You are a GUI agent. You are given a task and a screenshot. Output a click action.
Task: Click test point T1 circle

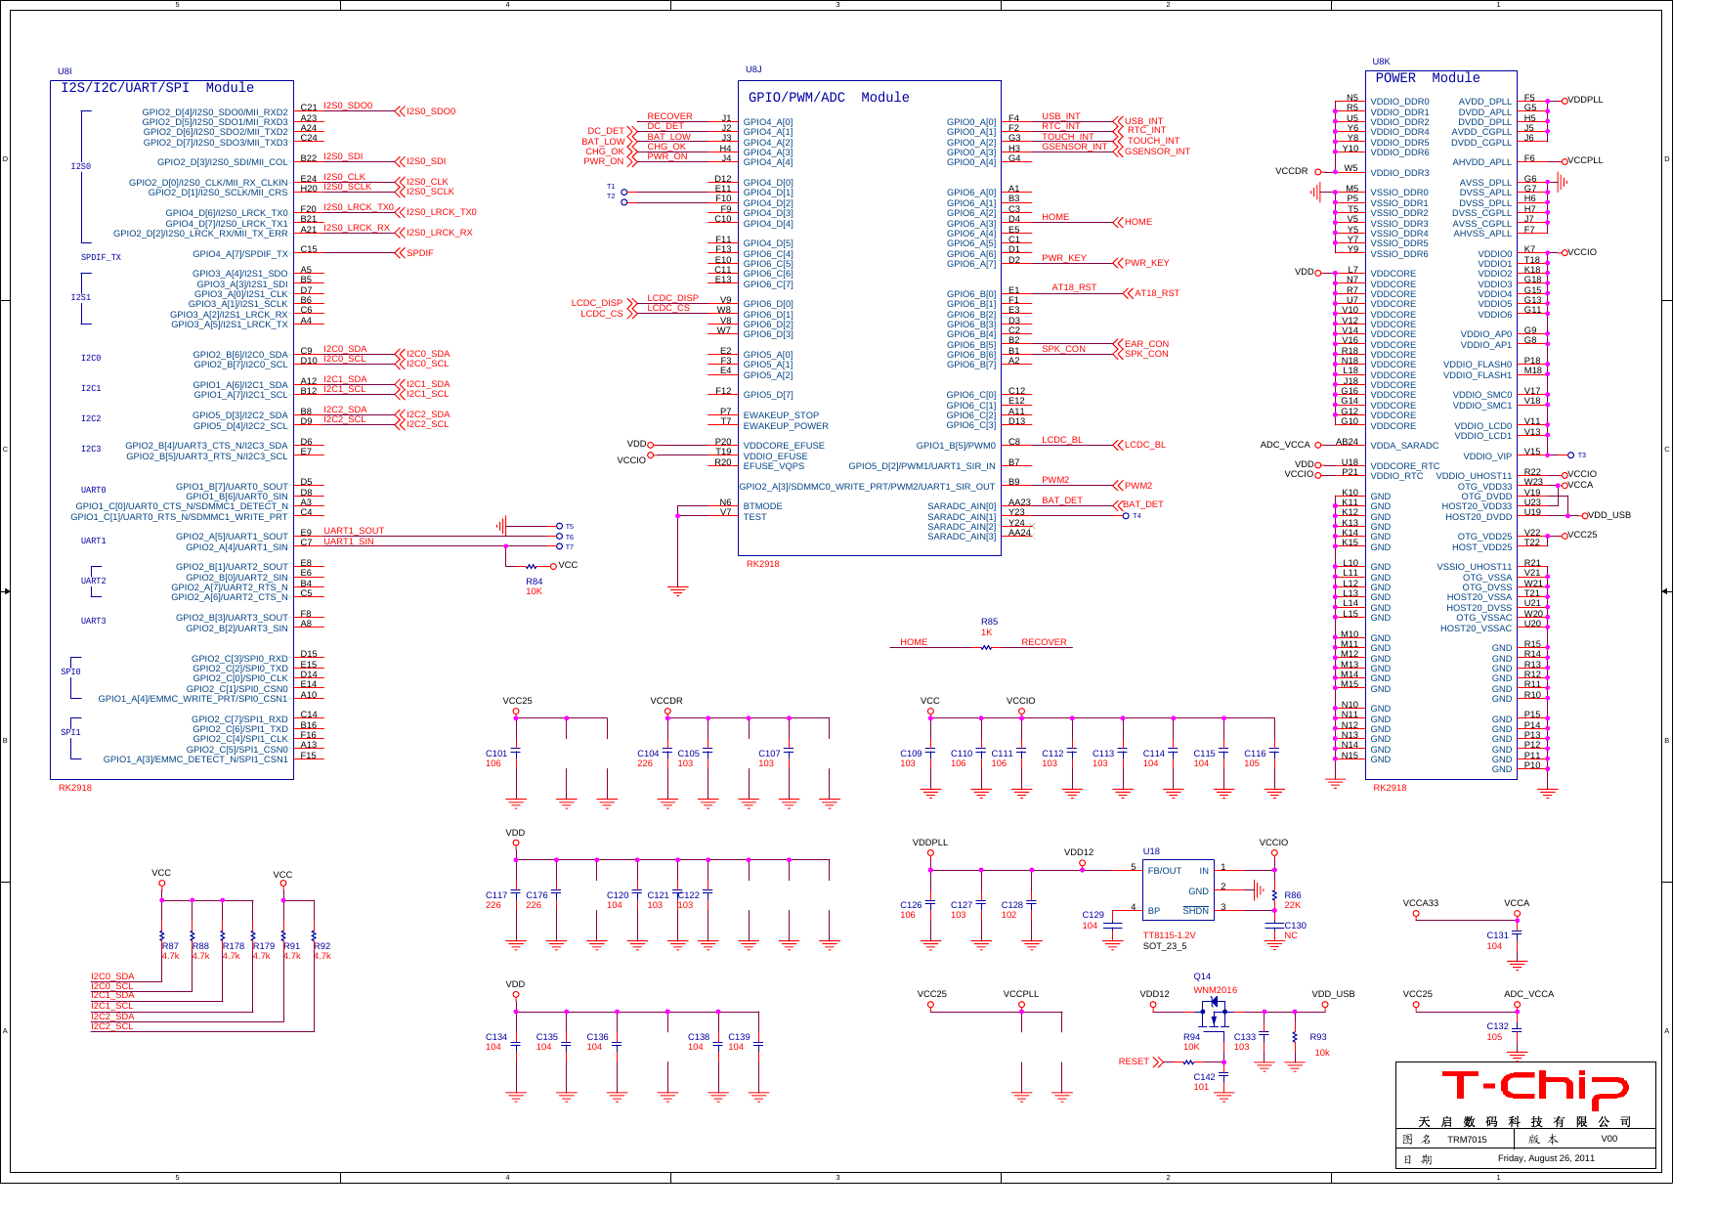coord(624,193)
